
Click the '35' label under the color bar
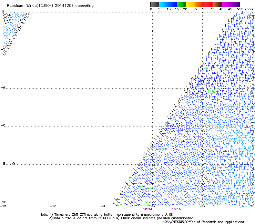point(212,9)
